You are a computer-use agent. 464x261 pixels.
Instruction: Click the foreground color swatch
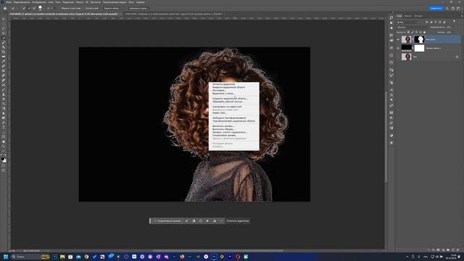tap(3, 159)
